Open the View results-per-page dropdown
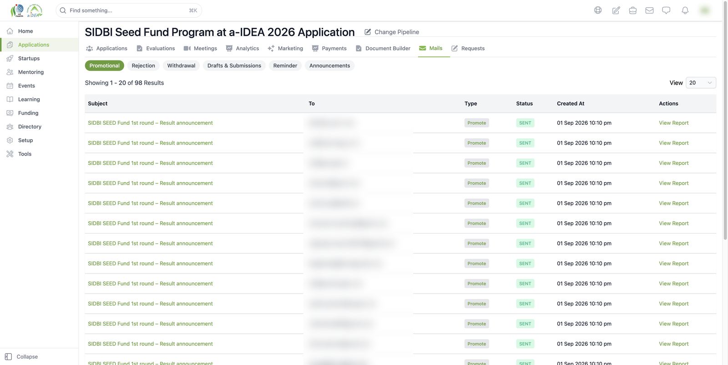Viewport: 728px width, 365px height. [x=701, y=83]
